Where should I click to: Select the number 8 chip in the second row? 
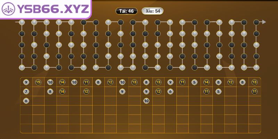(50, 91)
